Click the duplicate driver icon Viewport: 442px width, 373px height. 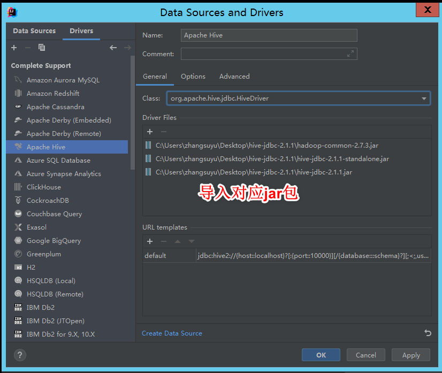coord(42,48)
